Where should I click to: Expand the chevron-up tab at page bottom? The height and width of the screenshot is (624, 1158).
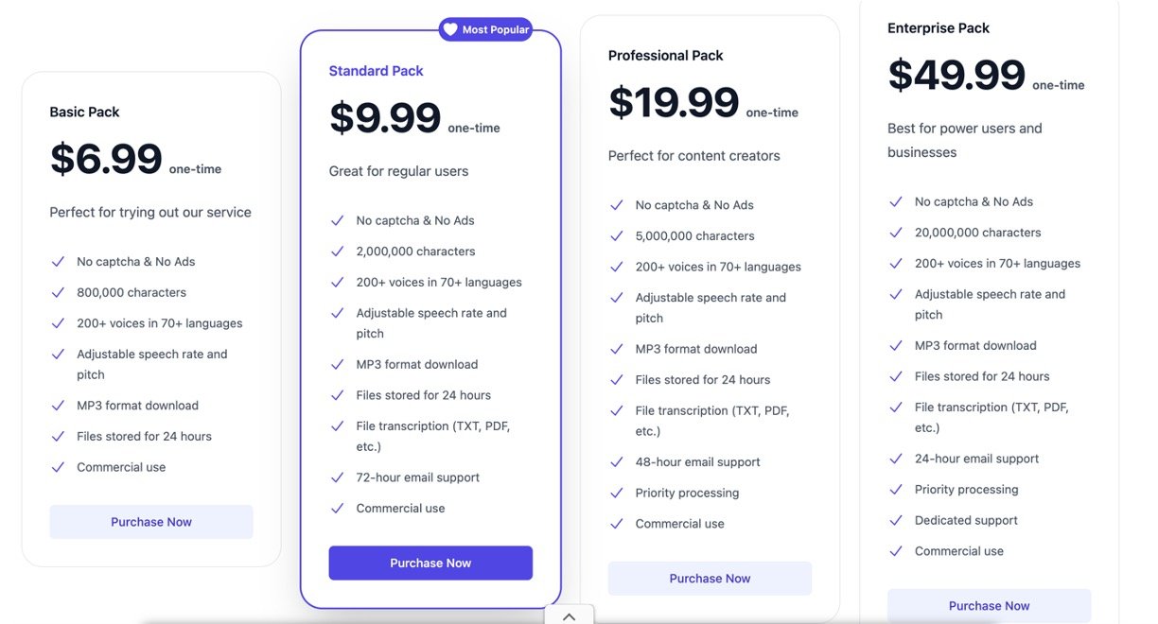pyautogui.click(x=569, y=616)
